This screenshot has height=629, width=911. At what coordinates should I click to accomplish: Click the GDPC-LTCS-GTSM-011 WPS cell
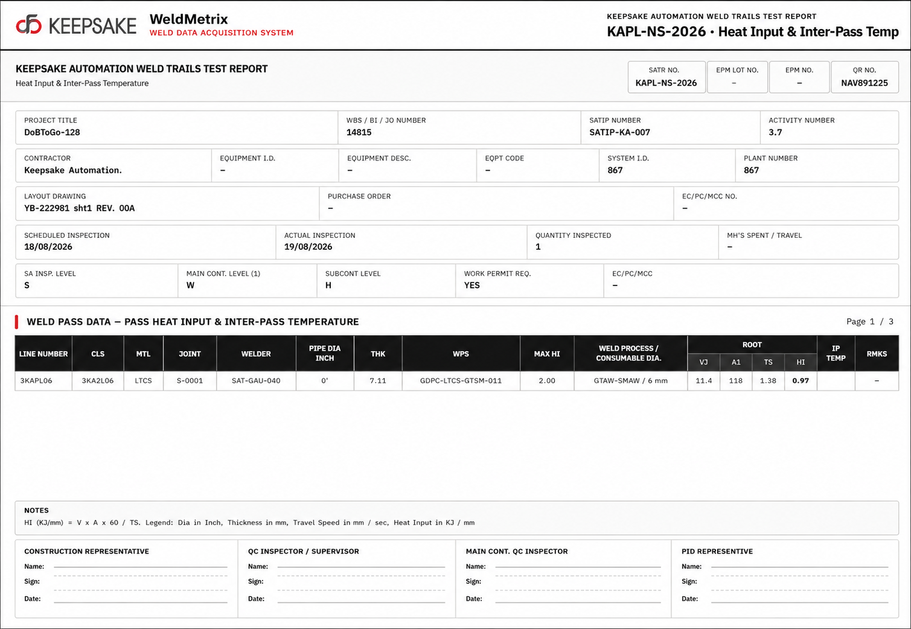[461, 381]
